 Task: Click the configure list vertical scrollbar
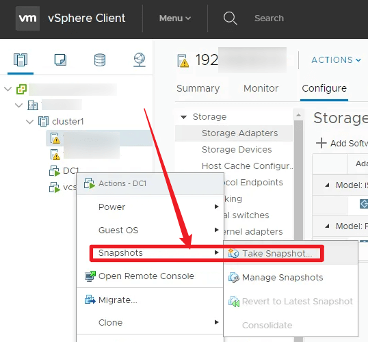[298, 181]
